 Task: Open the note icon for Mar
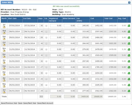(4, 74)
